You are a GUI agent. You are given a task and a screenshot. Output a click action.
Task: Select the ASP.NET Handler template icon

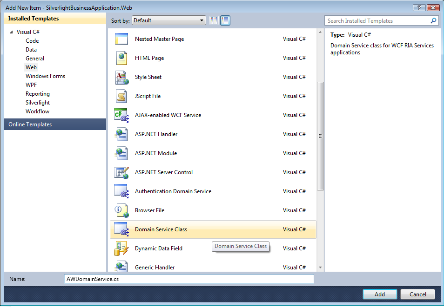coord(121,134)
